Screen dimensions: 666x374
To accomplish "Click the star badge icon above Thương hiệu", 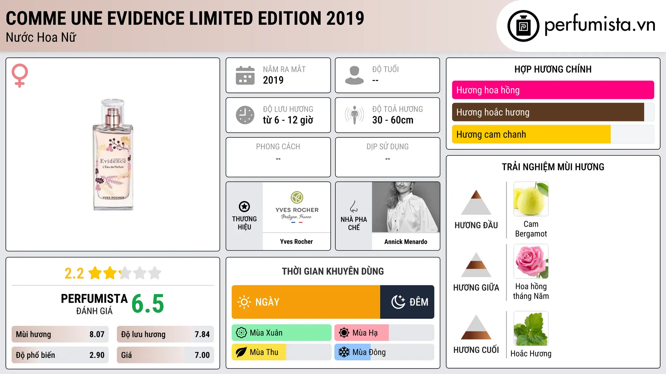I will click(x=244, y=206).
